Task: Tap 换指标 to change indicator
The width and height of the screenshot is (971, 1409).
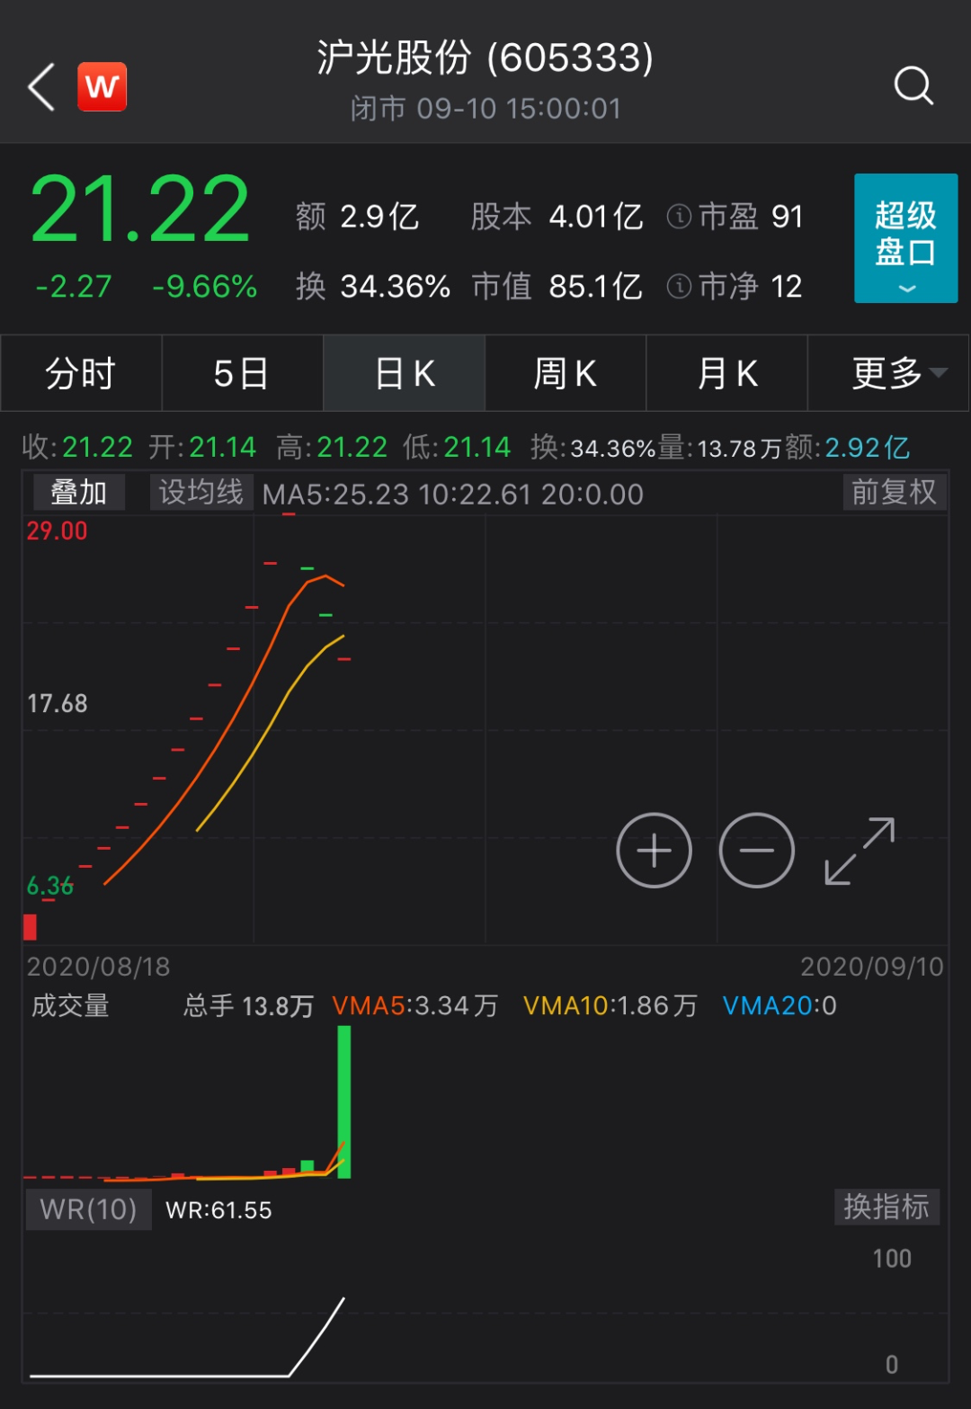Action: pyautogui.click(x=886, y=1207)
